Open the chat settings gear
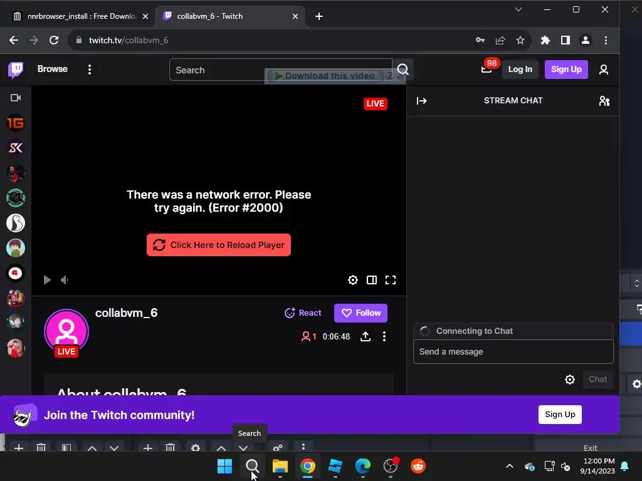642x481 pixels. pos(569,380)
